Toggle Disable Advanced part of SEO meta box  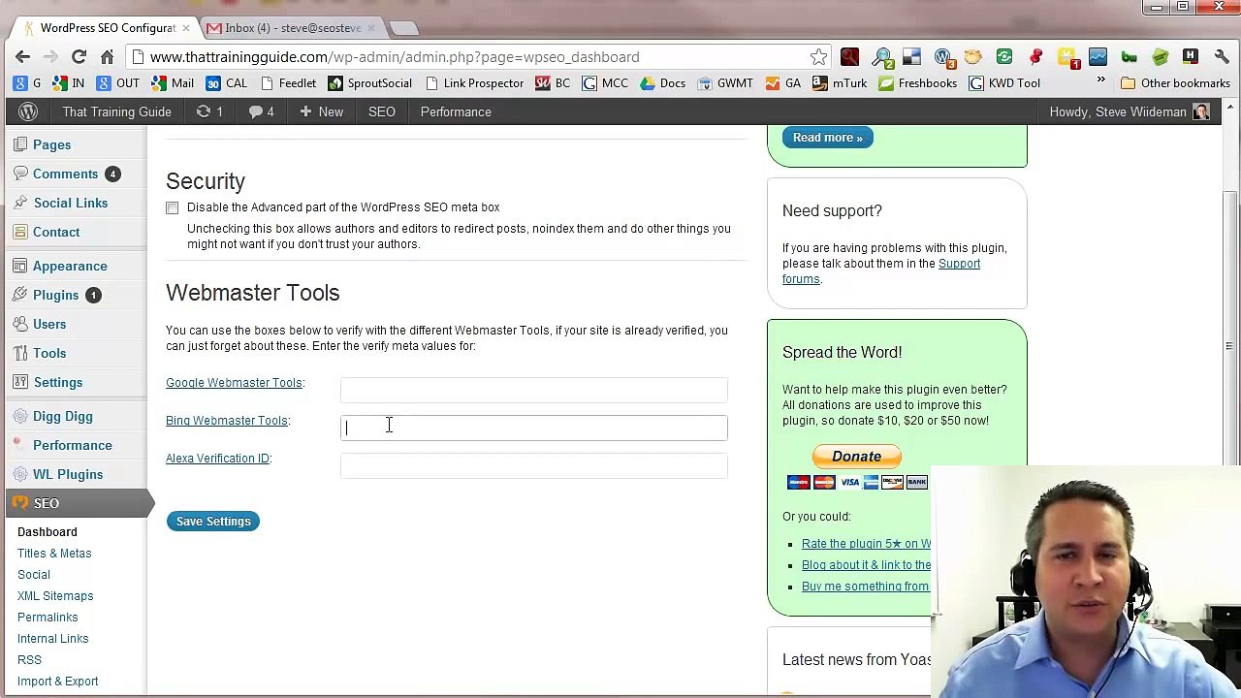pos(172,207)
